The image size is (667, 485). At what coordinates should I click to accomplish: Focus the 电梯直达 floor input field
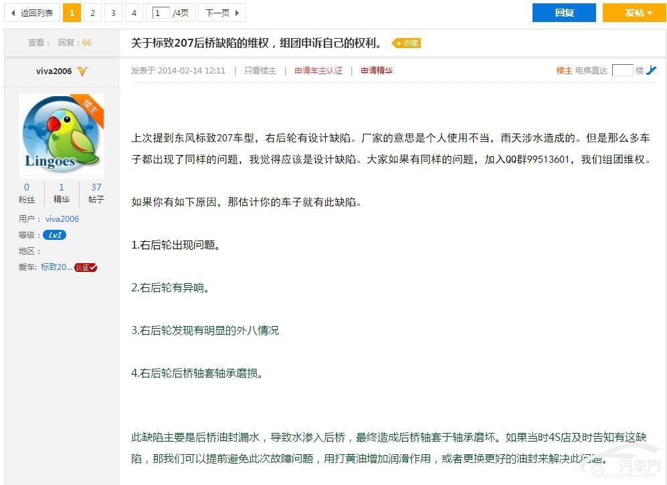pos(622,71)
